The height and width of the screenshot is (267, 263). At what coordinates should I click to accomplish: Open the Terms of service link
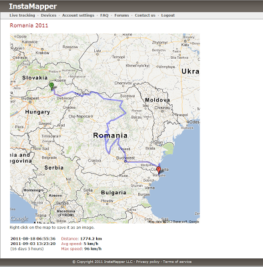pyautogui.click(x=177, y=262)
